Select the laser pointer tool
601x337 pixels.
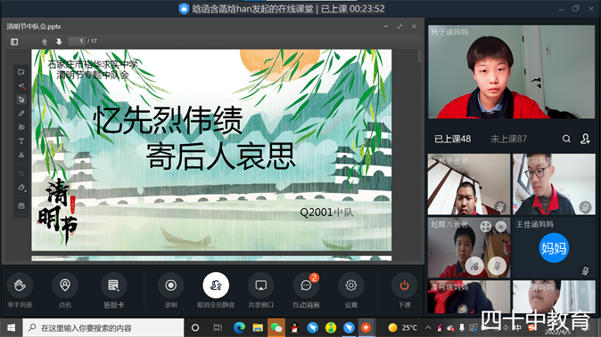(21, 86)
